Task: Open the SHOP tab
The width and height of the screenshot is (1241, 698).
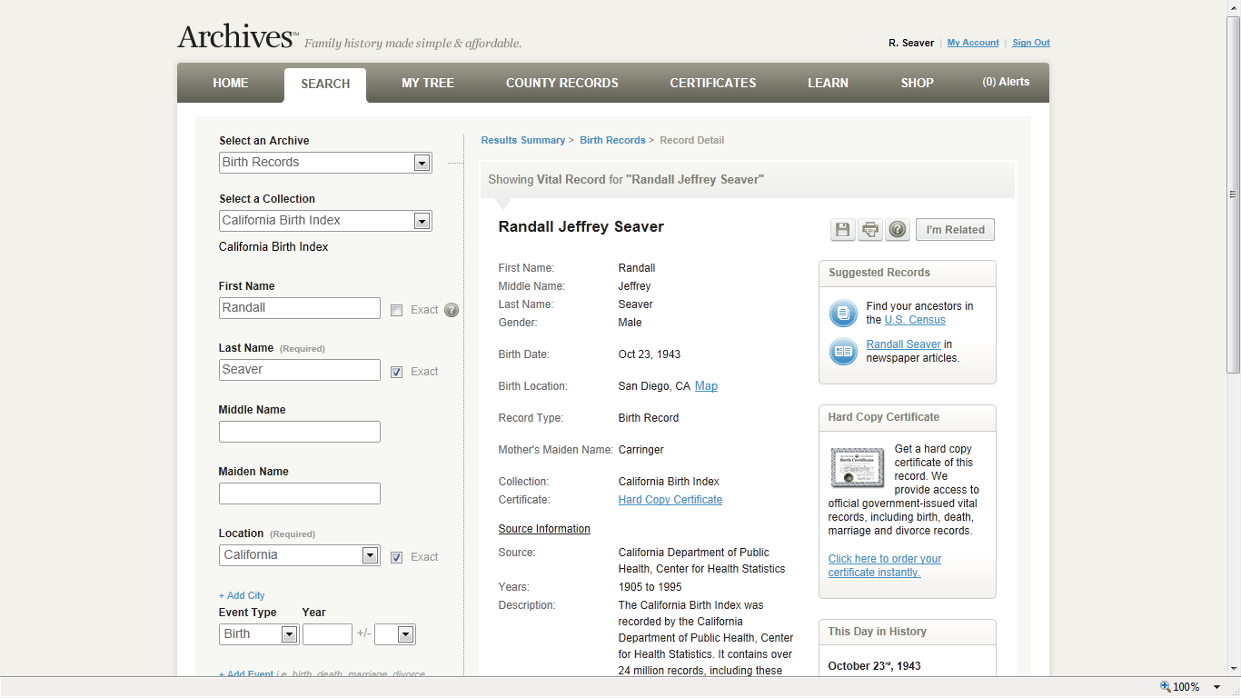Action: tap(918, 83)
